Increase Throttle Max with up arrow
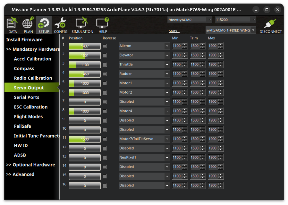 coord(221,63)
